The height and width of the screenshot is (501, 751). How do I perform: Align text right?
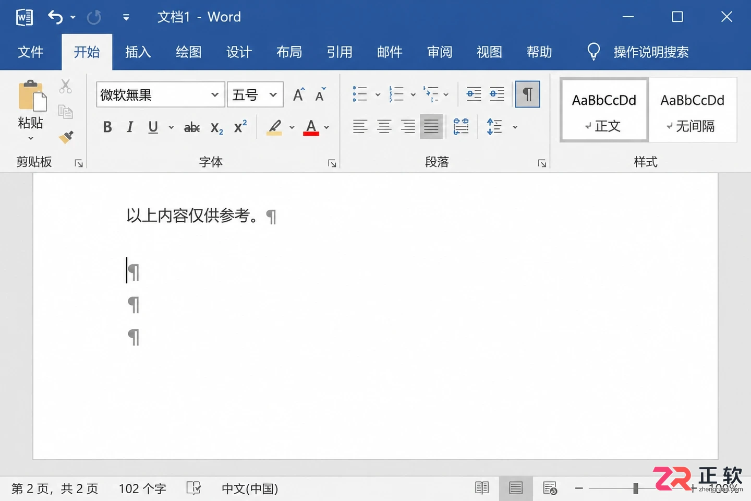pos(408,127)
